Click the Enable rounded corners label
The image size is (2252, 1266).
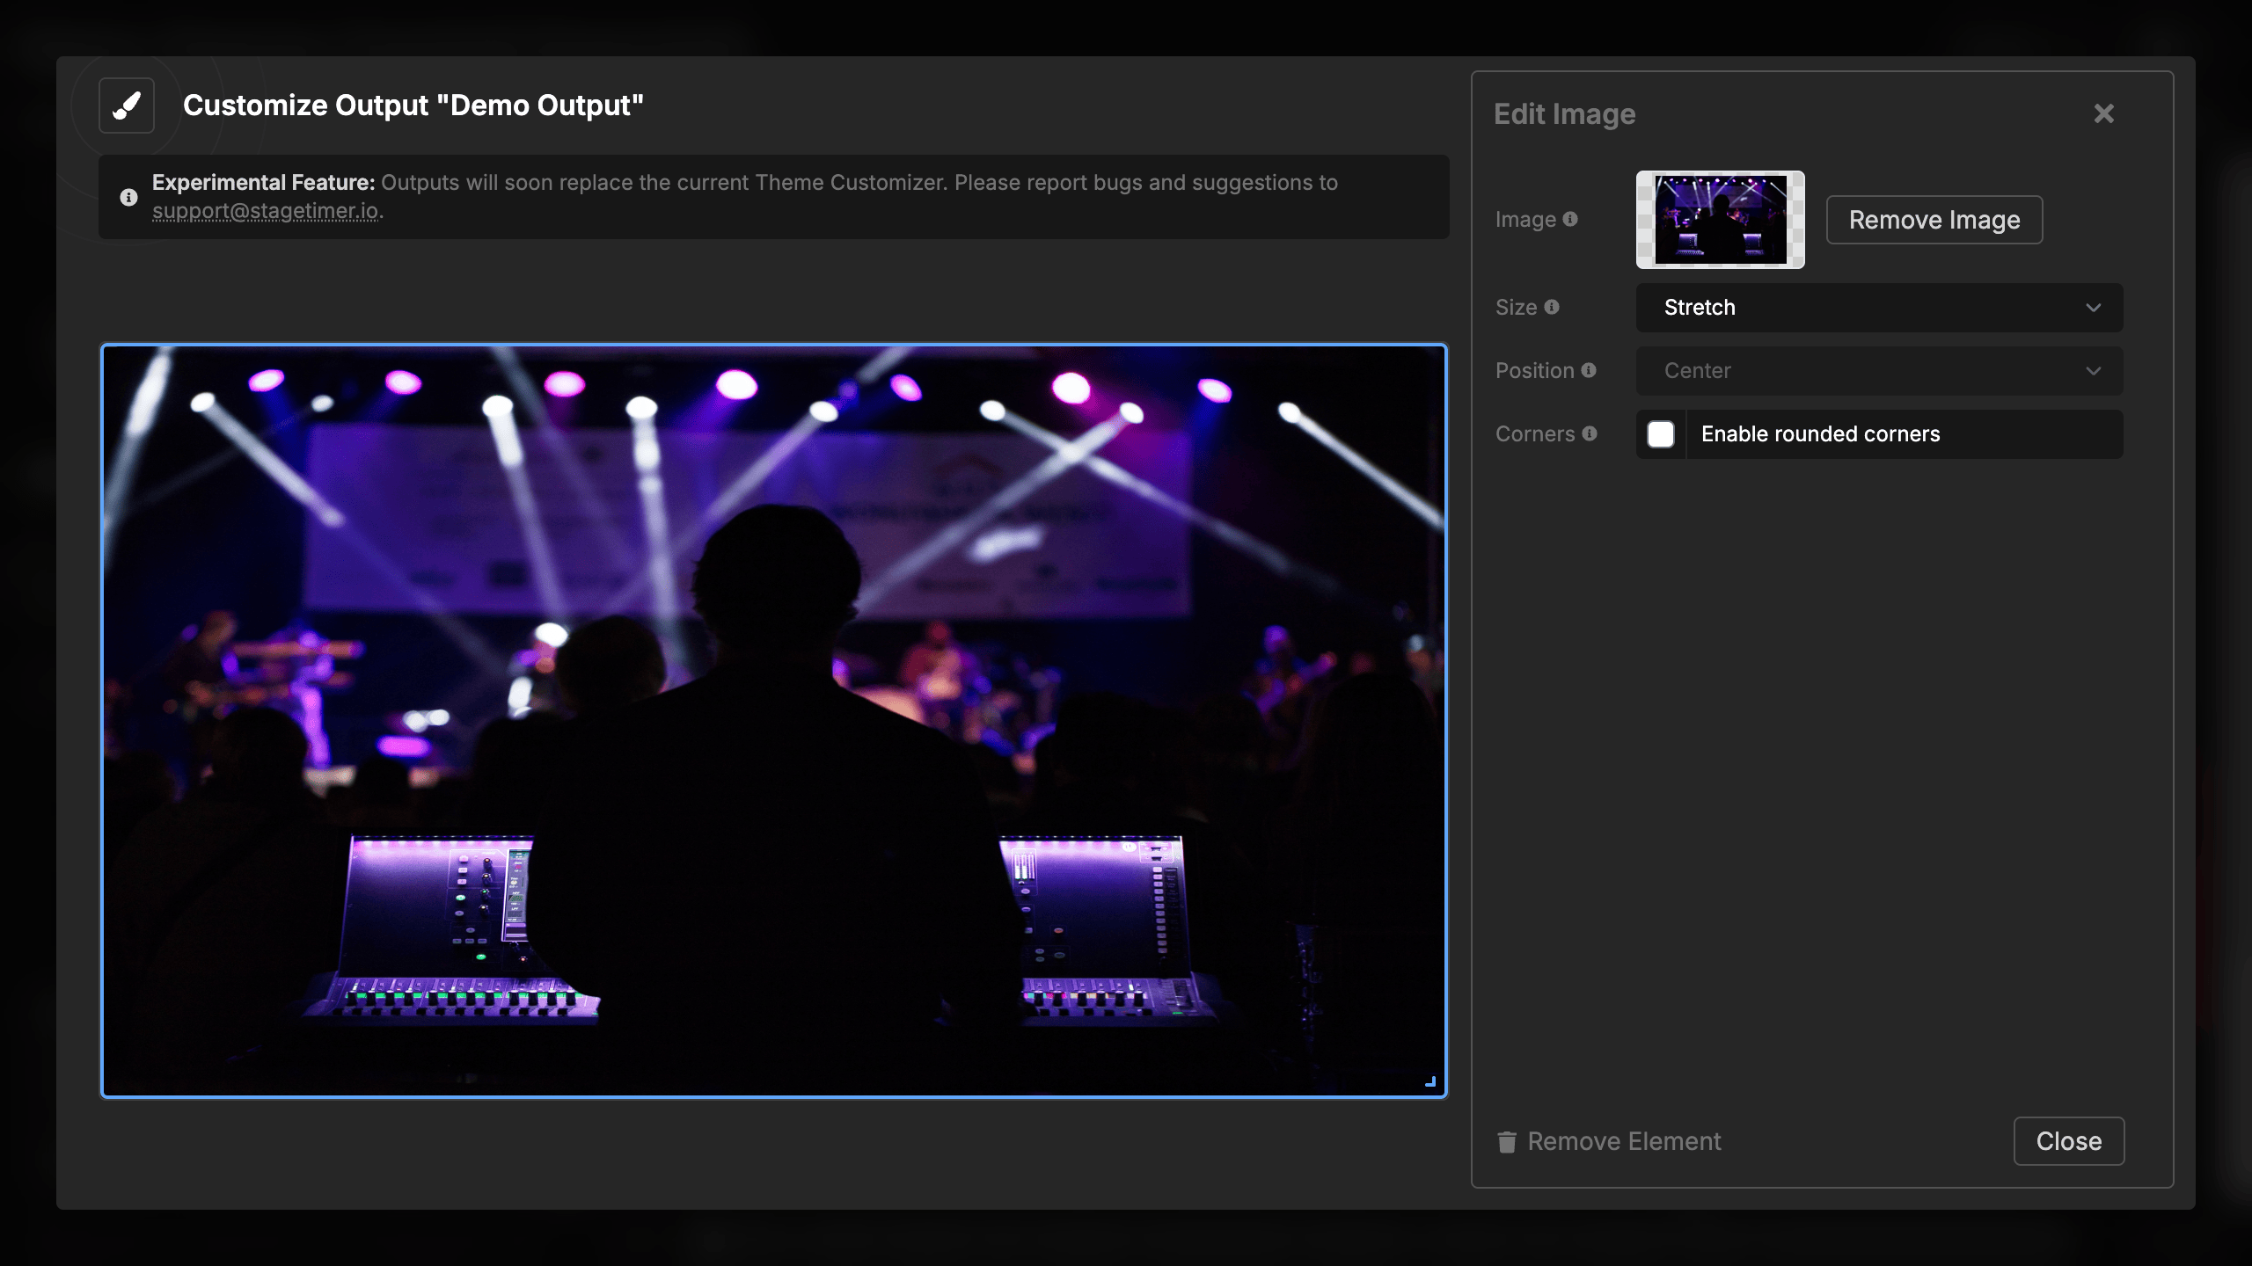pos(1820,434)
